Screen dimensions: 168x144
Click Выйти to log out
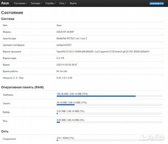click(x=73, y=3)
